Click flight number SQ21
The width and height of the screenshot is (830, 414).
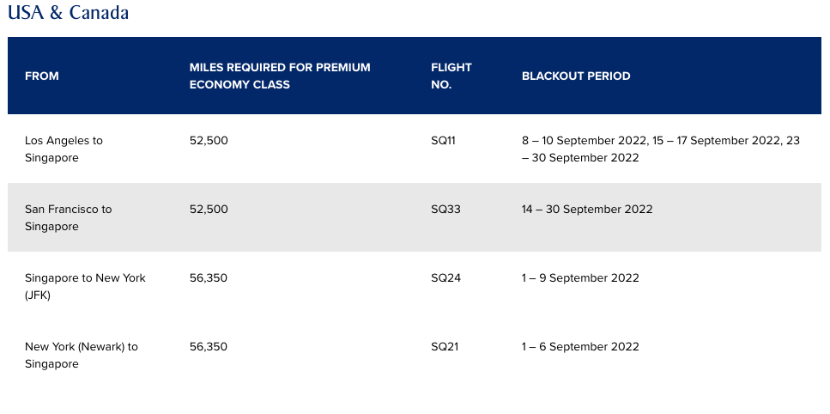pyautogui.click(x=445, y=347)
